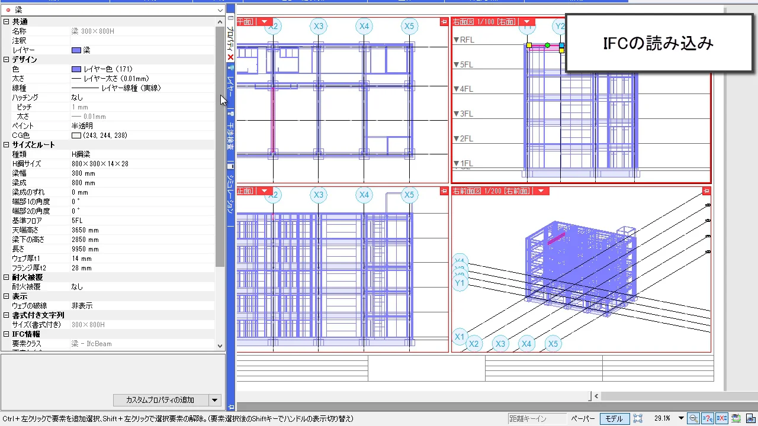Click the ウェブの破線 value 非表示

(82, 306)
